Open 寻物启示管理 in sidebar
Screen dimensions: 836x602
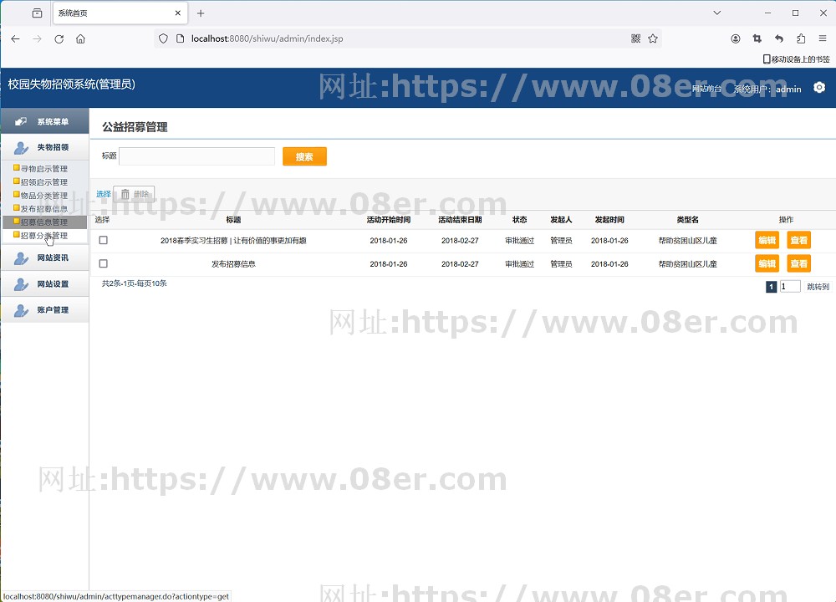click(44, 169)
